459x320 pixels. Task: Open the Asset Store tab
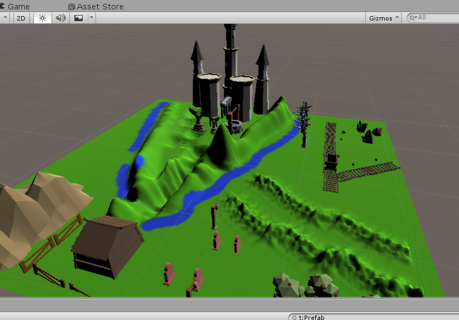tap(95, 7)
